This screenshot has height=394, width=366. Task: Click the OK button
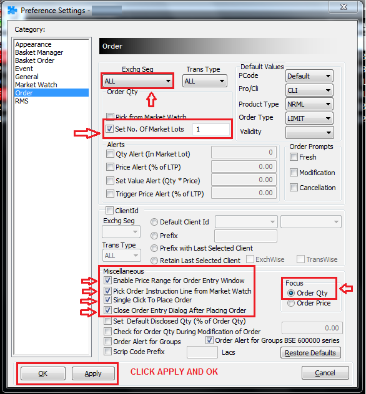pos(43,373)
